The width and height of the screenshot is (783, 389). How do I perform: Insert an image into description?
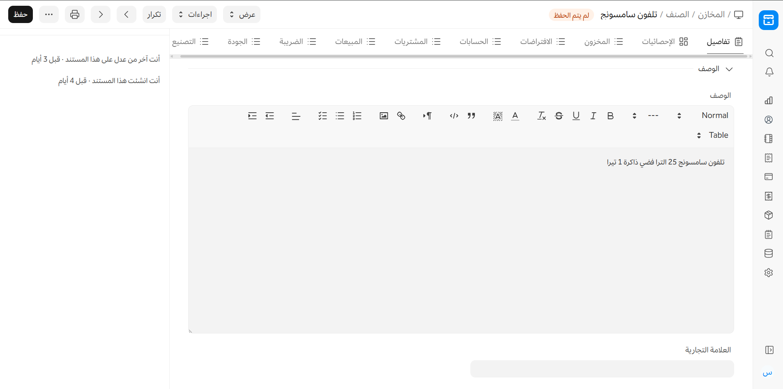tap(384, 116)
